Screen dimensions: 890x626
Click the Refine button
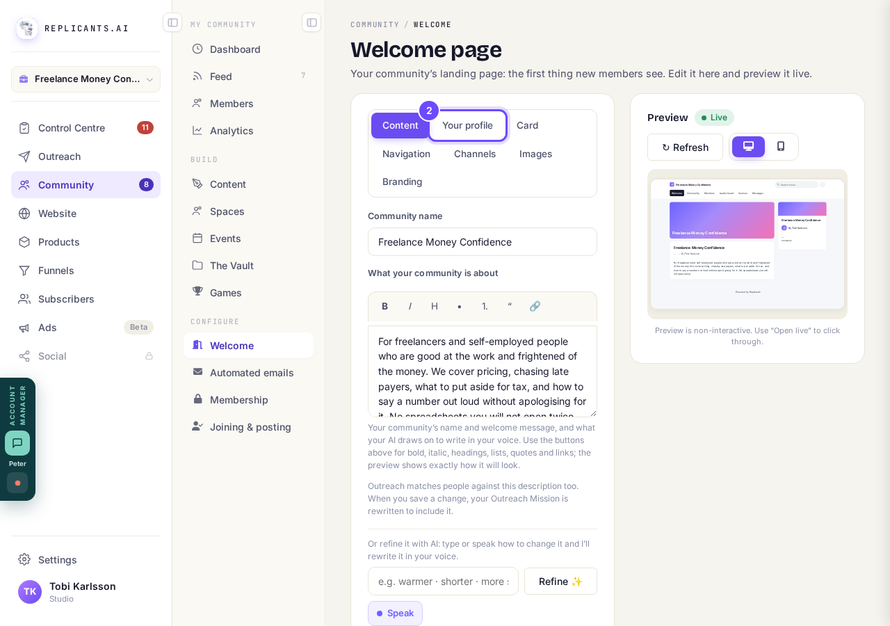(560, 581)
